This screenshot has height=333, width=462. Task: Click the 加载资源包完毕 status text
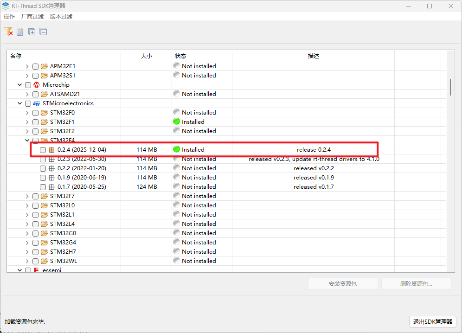pyautogui.click(x=25, y=321)
